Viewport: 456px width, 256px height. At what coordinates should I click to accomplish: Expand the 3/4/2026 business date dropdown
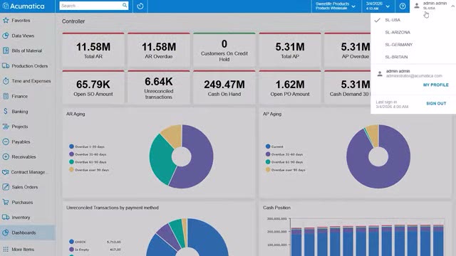point(378,6)
